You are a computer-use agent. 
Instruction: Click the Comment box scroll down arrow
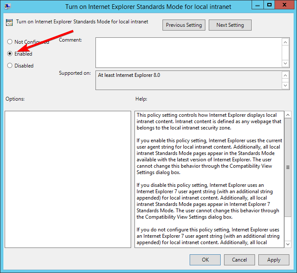(x=286, y=63)
